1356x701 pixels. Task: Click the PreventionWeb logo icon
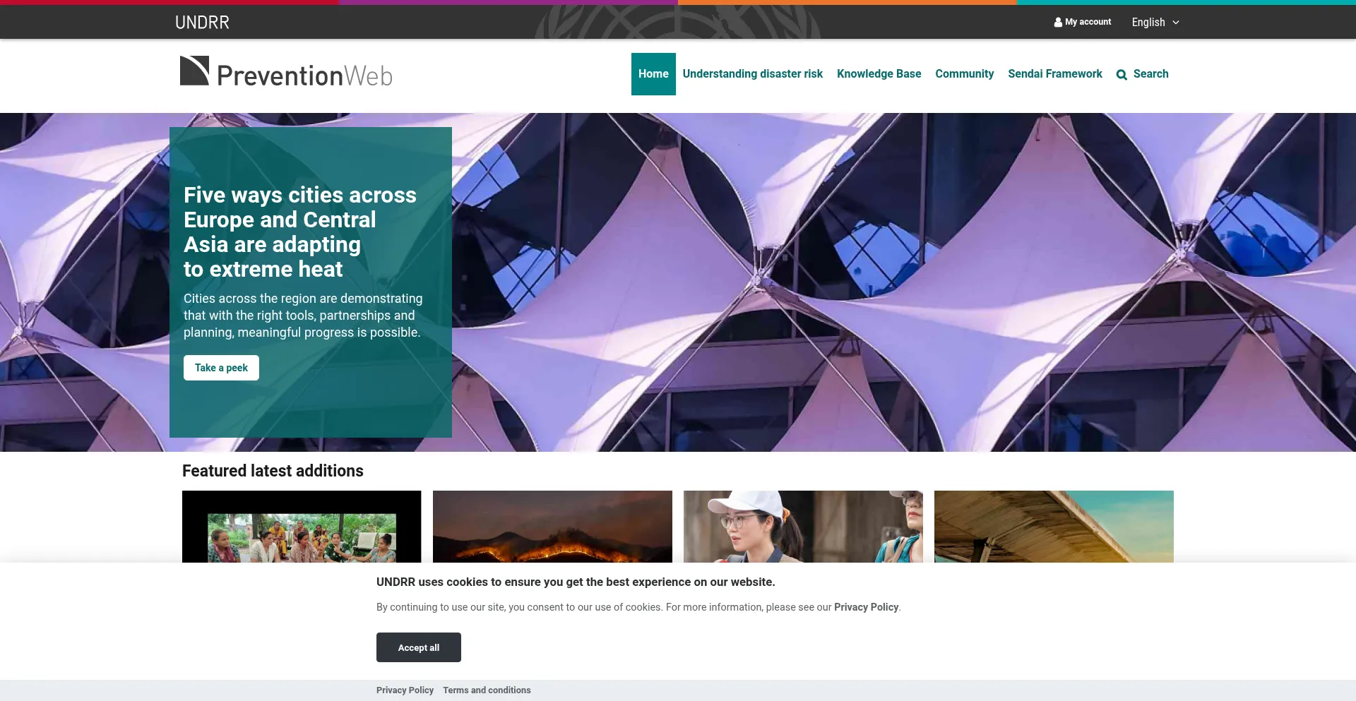coord(194,71)
